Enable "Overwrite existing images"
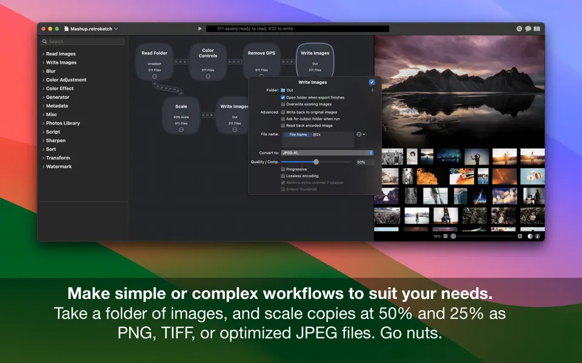This screenshot has width=582, height=363. point(283,104)
